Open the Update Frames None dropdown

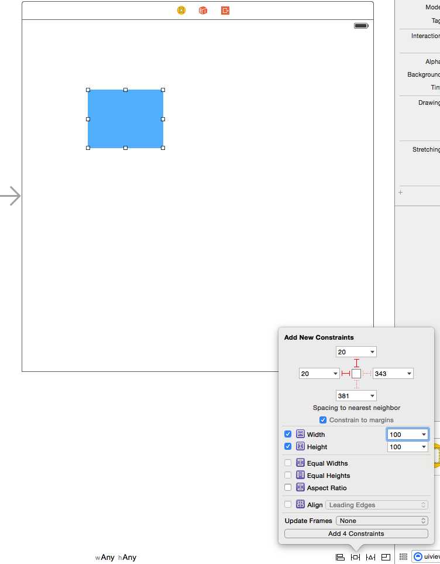pyautogui.click(x=381, y=521)
